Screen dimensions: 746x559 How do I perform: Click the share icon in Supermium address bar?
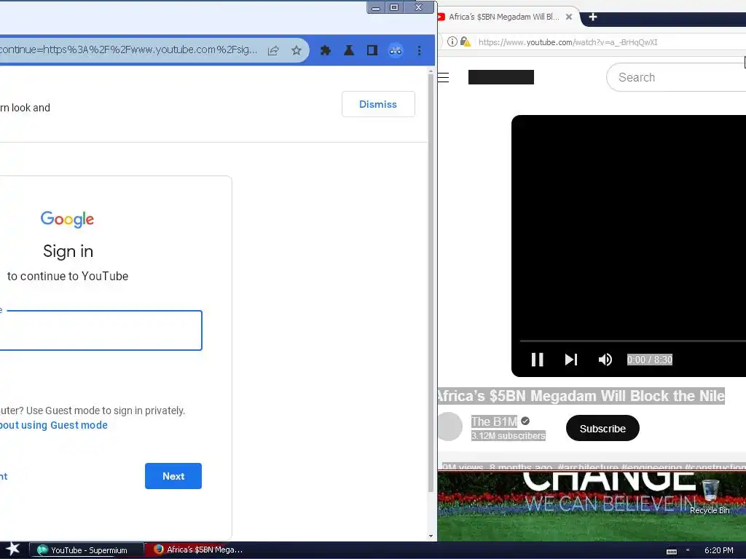[273, 50]
